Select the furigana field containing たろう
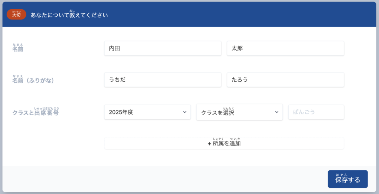The height and width of the screenshot is (194, 379). point(285,80)
